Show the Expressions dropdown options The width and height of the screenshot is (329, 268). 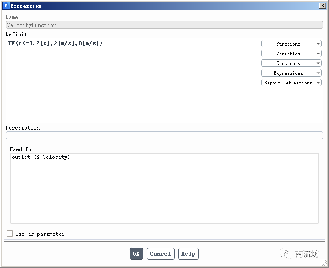(x=291, y=73)
